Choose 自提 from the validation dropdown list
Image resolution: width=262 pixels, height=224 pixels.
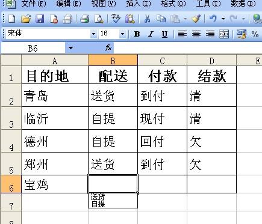point(113,204)
